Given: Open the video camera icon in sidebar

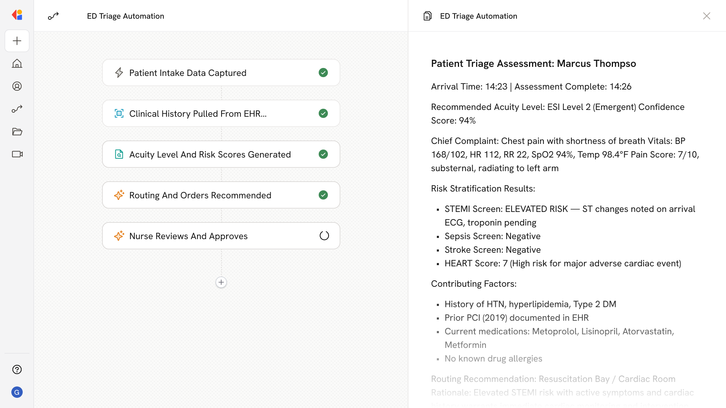Looking at the screenshot, I should coord(17,154).
